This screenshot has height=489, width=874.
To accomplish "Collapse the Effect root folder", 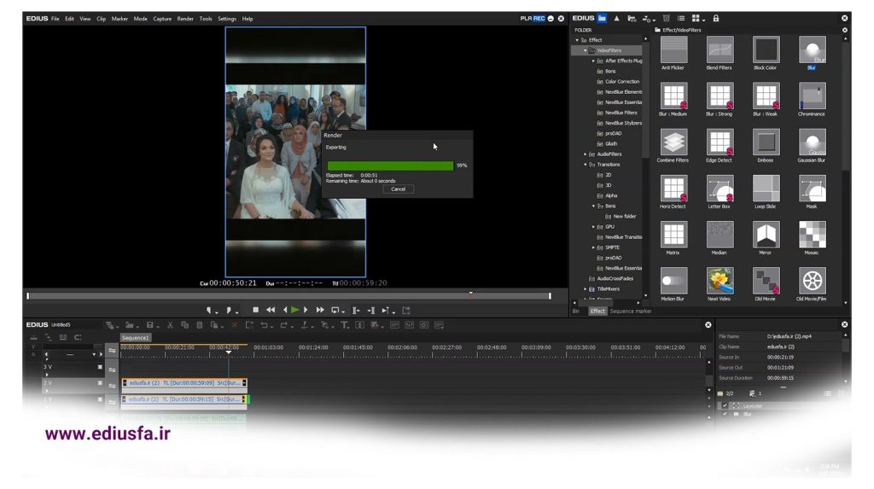I will tap(577, 40).
